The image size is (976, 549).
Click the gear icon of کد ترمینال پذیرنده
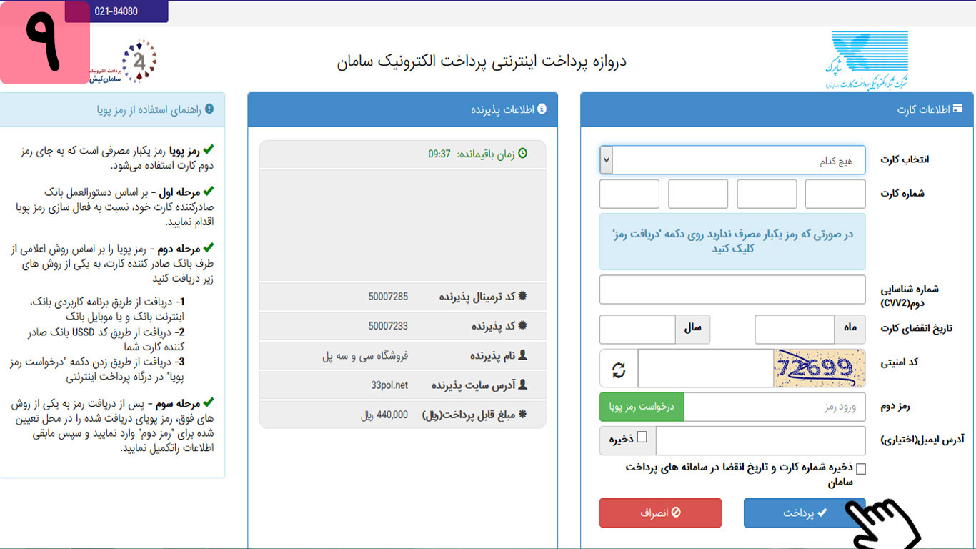pyautogui.click(x=522, y=296)
